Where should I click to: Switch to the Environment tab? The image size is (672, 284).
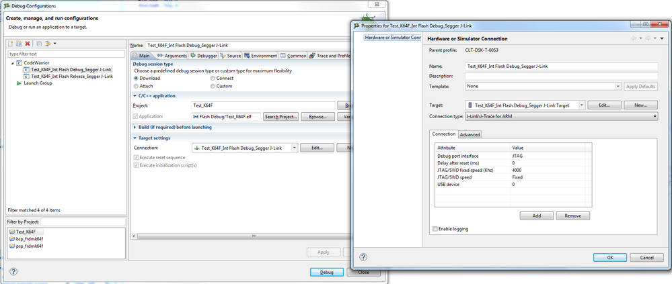(x=260, y=56)
